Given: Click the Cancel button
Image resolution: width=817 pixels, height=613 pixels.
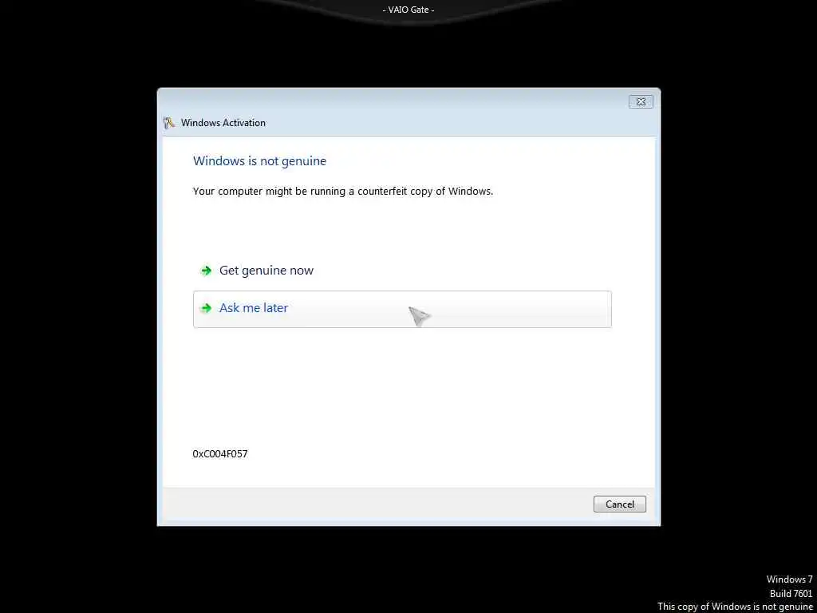Looking at the screenshot, I should (619, 504).
